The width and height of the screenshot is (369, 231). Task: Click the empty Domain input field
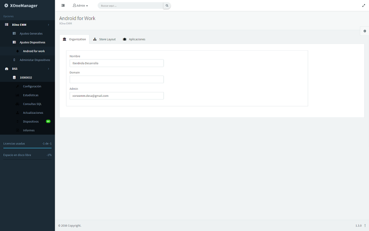(117, 80)
